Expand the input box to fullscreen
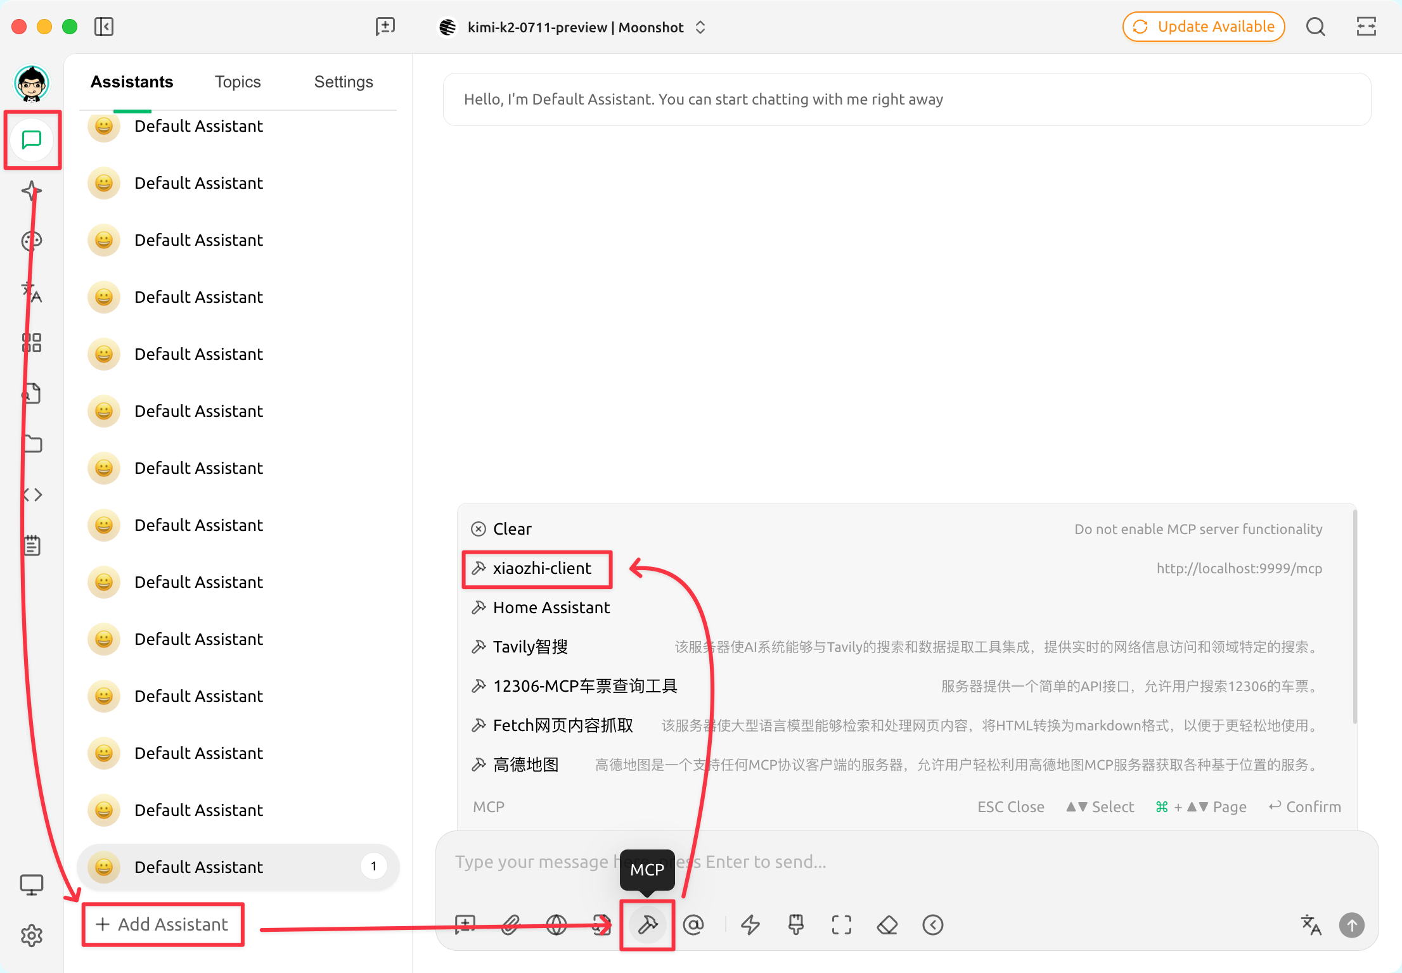The image size is (1402, 973). coord(841,924)
